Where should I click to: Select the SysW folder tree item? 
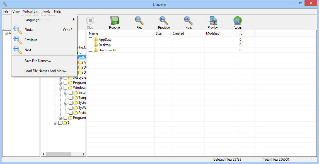[82, 108]
